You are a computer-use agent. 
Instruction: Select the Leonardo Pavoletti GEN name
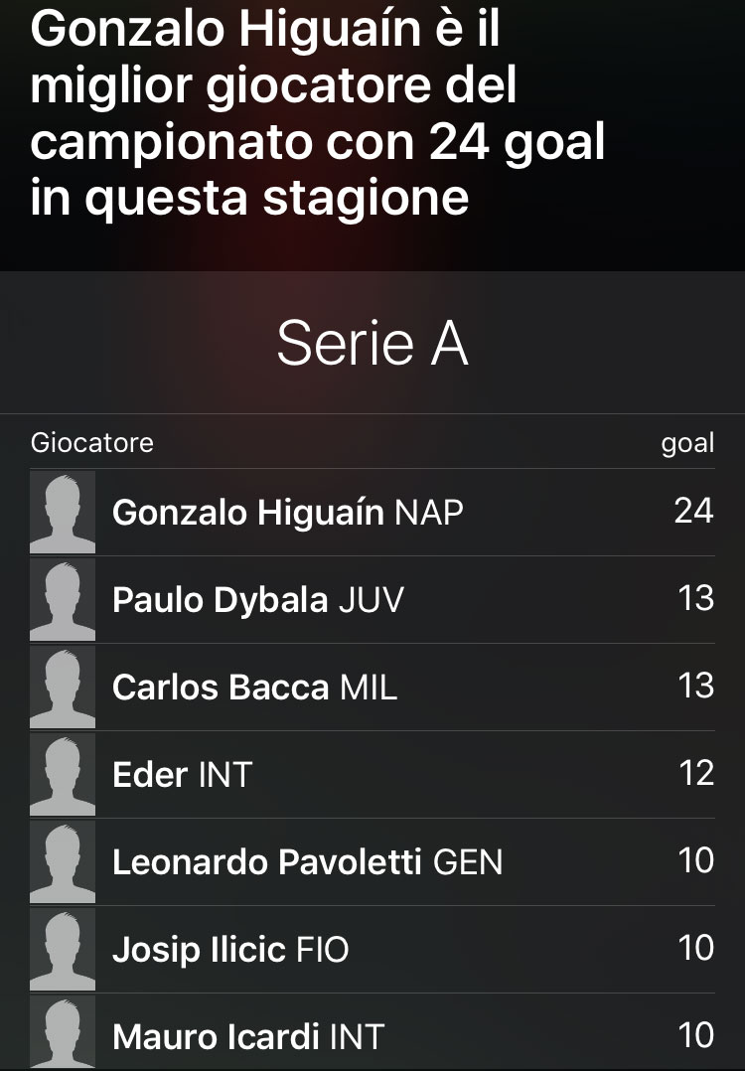pyautogui.click(x=307, y=862)
